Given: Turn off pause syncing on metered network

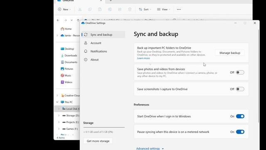Looking at the screenshot, I should pos(240,132).
